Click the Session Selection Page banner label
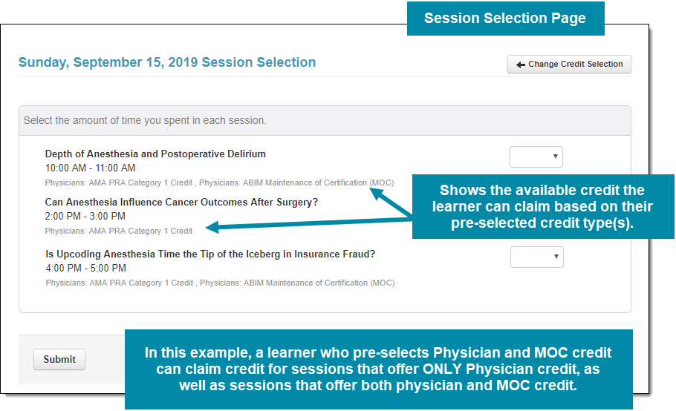Viewport: 676px width, 411px height. (x=506, y=19)
